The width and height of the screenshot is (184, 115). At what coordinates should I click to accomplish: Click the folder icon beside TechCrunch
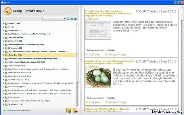6,104
